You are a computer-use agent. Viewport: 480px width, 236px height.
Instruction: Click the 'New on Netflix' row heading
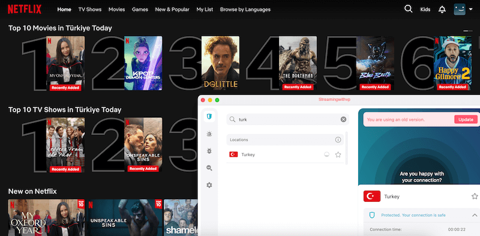pos(32,192)
